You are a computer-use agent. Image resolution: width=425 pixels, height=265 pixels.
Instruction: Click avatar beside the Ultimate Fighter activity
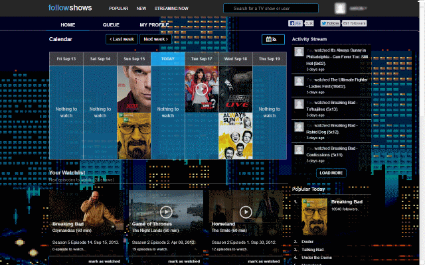(x=299, y=81)
